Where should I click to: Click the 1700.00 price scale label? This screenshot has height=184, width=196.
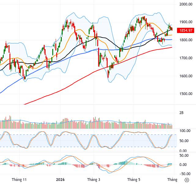(186, 58)
